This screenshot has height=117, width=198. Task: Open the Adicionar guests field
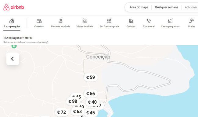coord(191,7)
